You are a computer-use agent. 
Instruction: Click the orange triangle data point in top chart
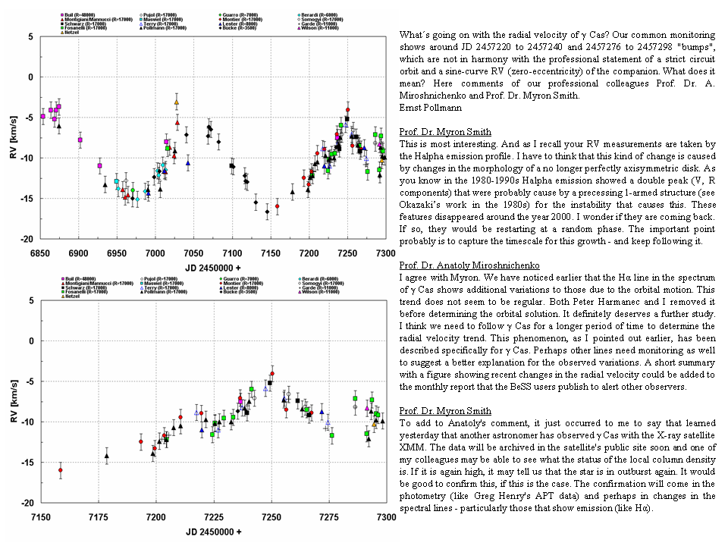pyautogui.click(x=177, y=102)
